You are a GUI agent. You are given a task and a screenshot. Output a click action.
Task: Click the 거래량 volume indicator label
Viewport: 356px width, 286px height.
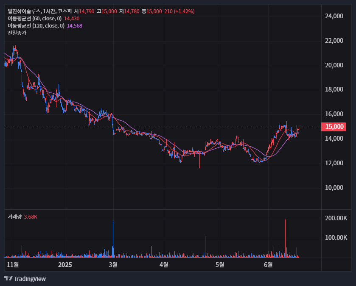14,217
